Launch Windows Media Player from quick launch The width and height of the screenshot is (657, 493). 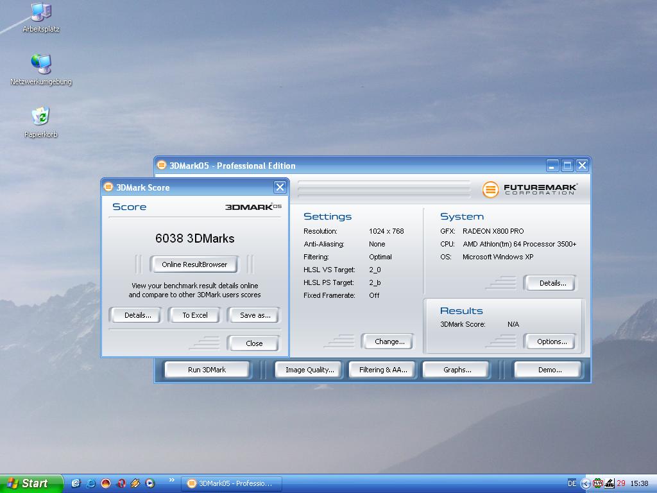[150, 483]
